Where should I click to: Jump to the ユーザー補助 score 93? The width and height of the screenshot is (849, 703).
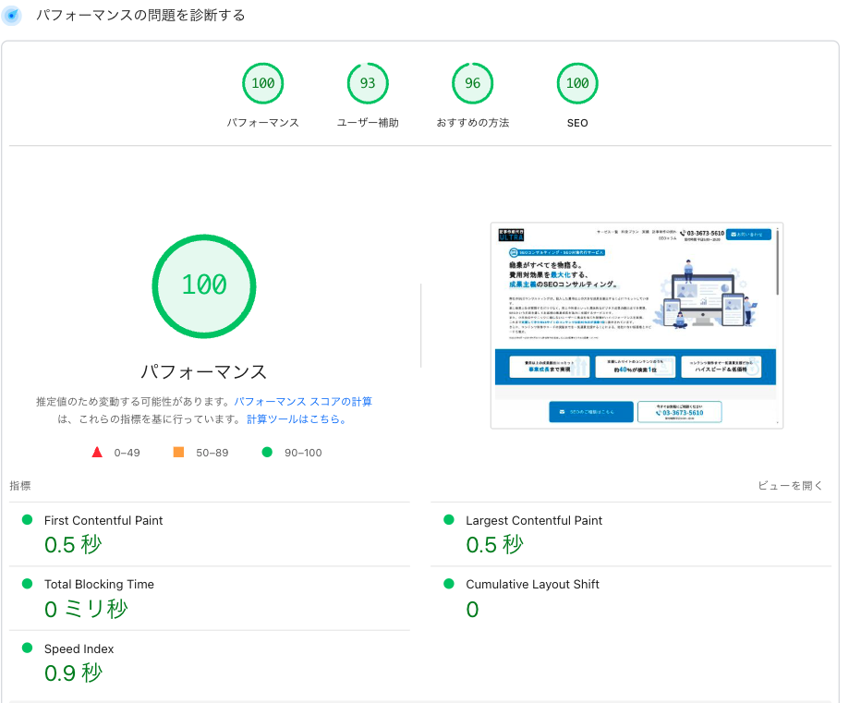(368, 84)
